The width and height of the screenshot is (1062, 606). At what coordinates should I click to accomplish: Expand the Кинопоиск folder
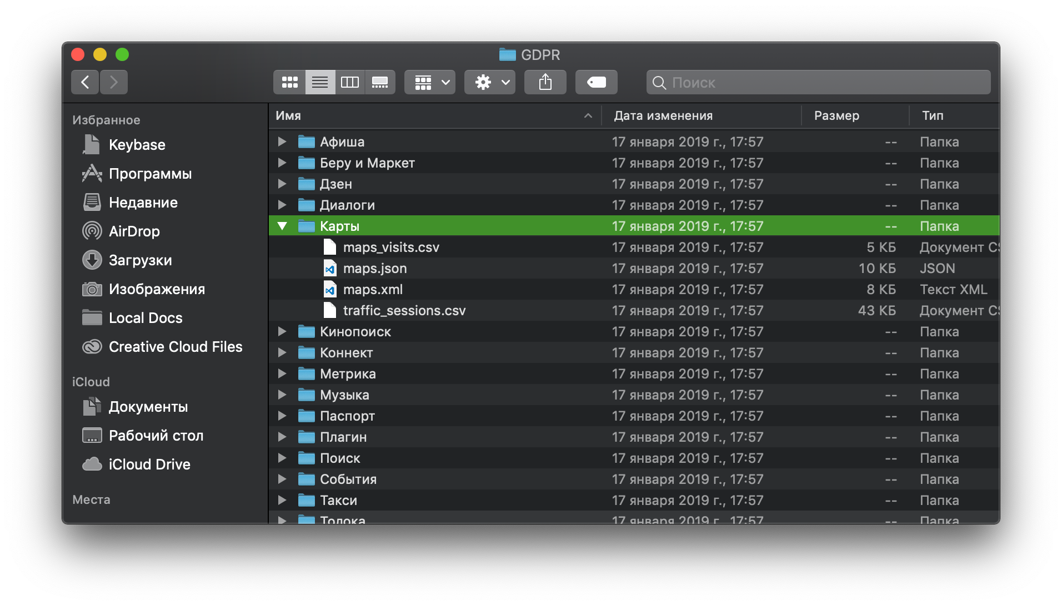coord(282,332)
